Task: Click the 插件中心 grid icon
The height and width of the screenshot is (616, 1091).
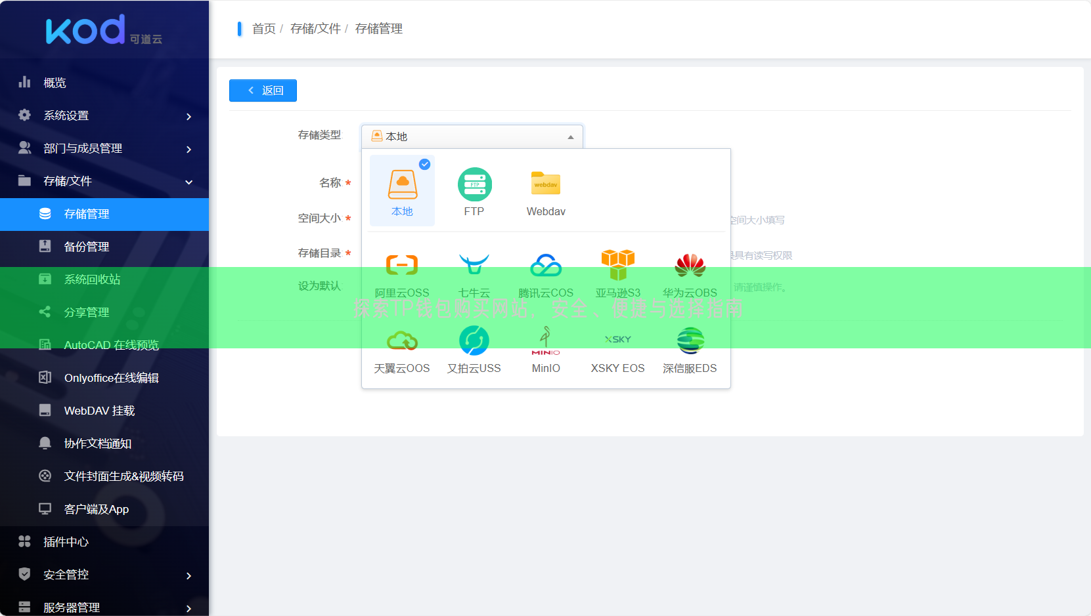Action: coord(24,541)
